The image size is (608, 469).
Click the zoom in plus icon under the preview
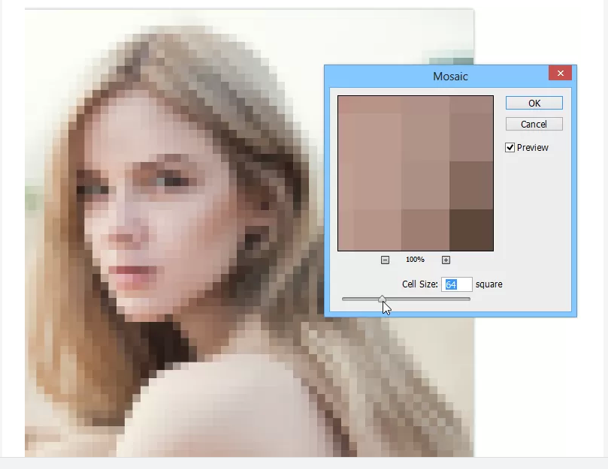446,260
